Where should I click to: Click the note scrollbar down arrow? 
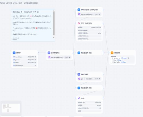(x=54, y=37)
